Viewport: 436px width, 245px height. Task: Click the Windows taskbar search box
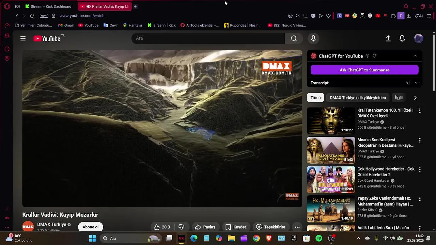[x=130, y=238]
